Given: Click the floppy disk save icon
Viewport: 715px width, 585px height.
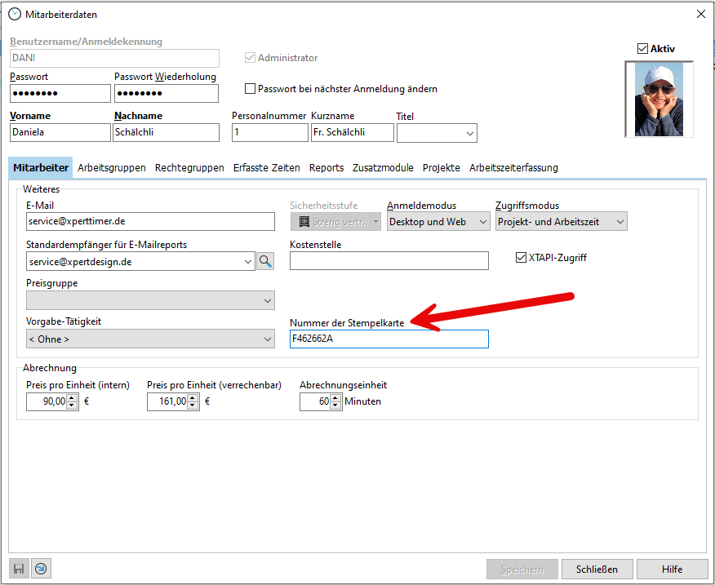Looking at the screenshot, I should tap(19, 569).
